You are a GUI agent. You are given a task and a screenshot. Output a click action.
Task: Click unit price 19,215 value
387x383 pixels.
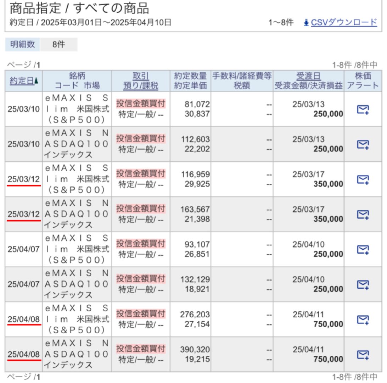click(197, 359)
